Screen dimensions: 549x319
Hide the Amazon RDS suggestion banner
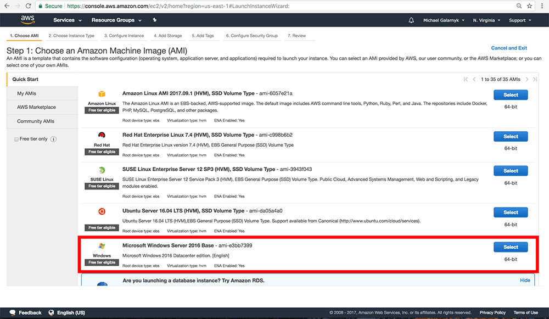[x=525, y=280]
